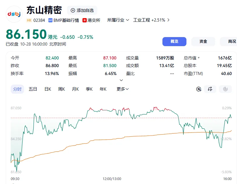
Task: Select the 年K chart tab
Action: click(x=103, y=89)
